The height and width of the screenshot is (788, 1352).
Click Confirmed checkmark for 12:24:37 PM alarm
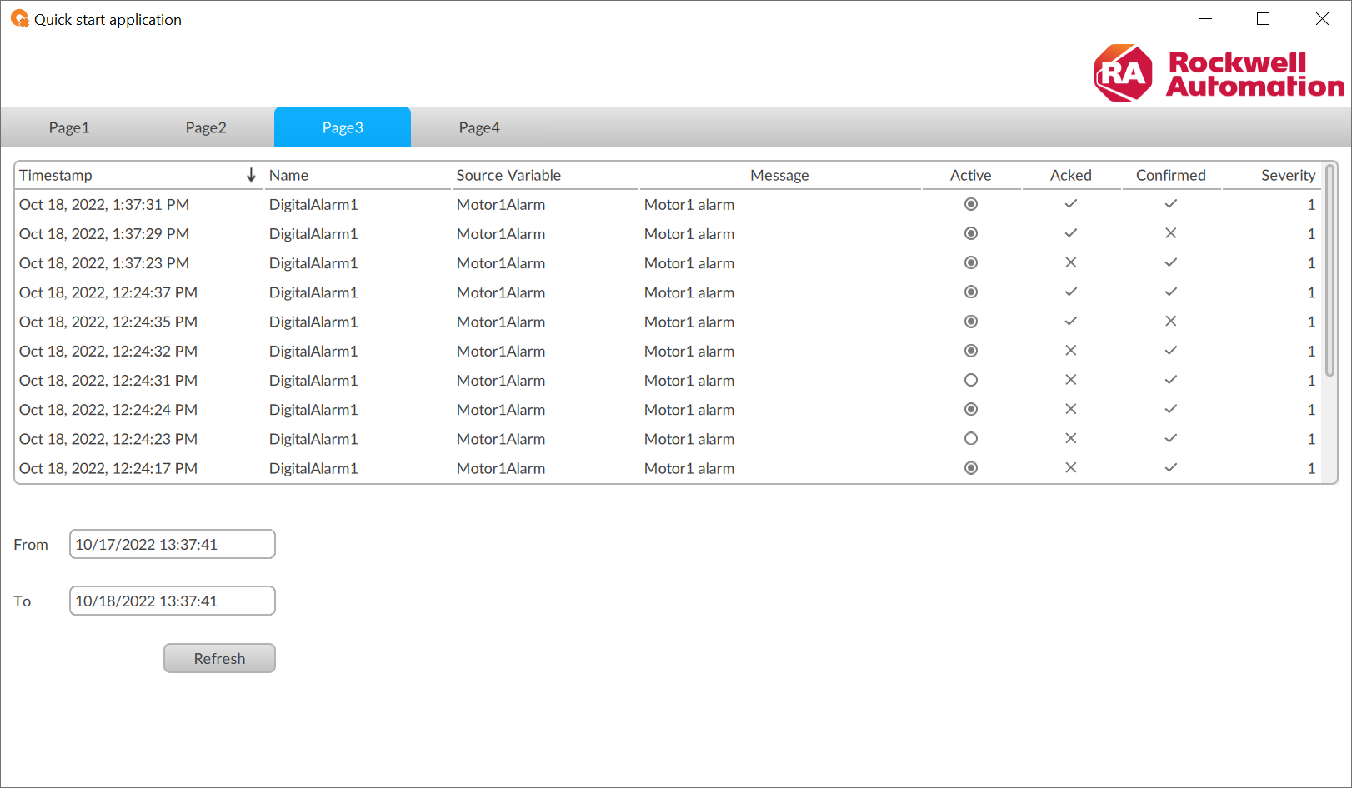point(1170,292)
